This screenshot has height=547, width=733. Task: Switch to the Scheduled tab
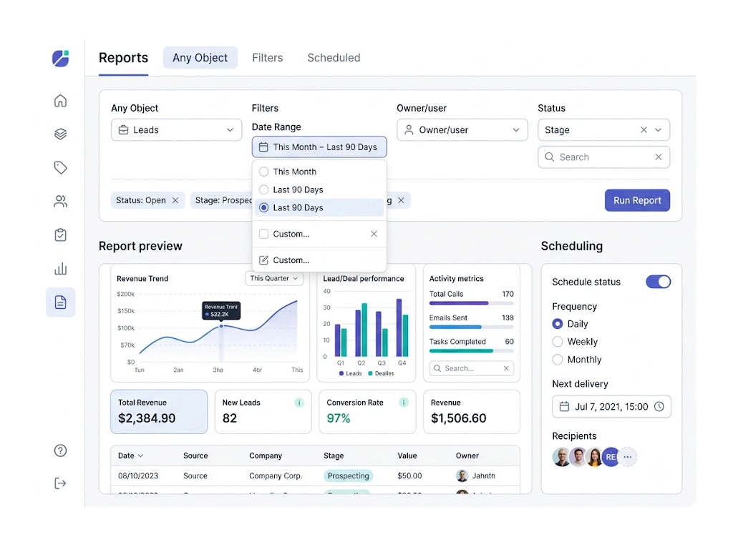334,57
